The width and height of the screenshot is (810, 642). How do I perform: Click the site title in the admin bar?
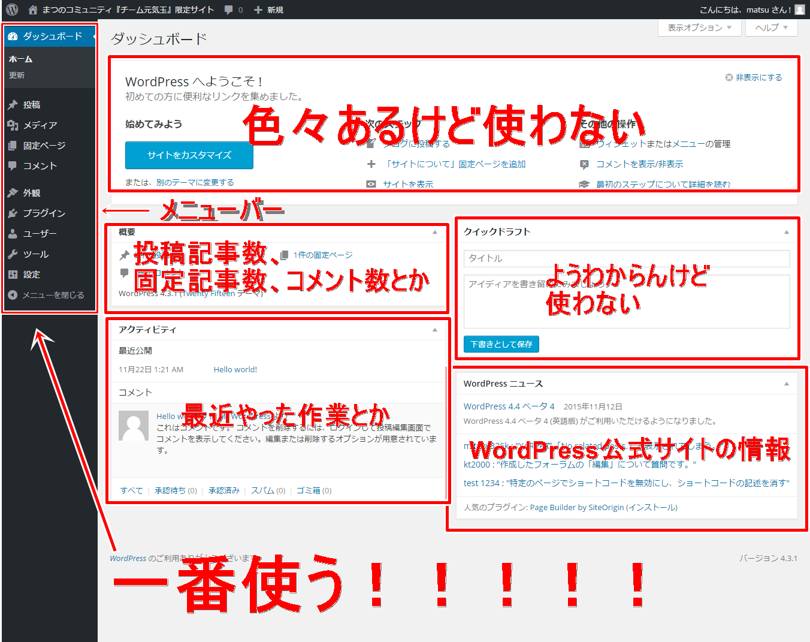(x=128, y=10)
